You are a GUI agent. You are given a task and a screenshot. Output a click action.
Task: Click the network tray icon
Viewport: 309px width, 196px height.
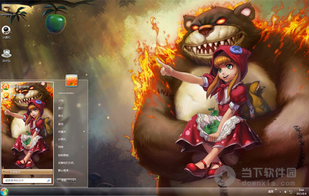point(291,192)
